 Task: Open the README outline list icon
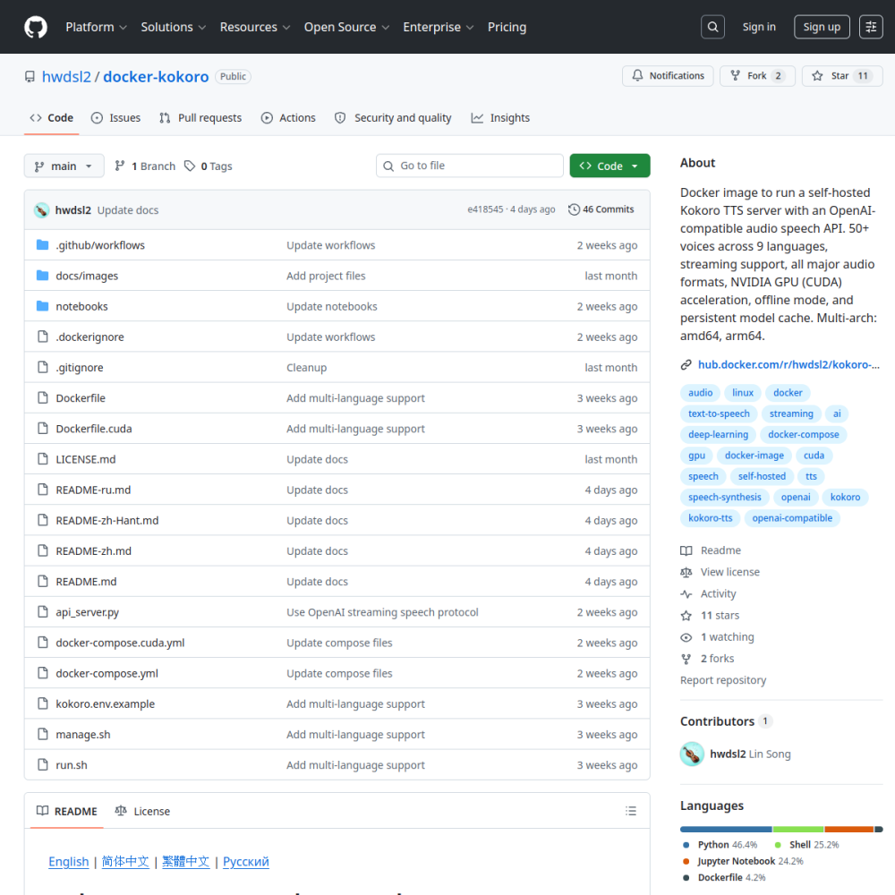click(631, 811)
